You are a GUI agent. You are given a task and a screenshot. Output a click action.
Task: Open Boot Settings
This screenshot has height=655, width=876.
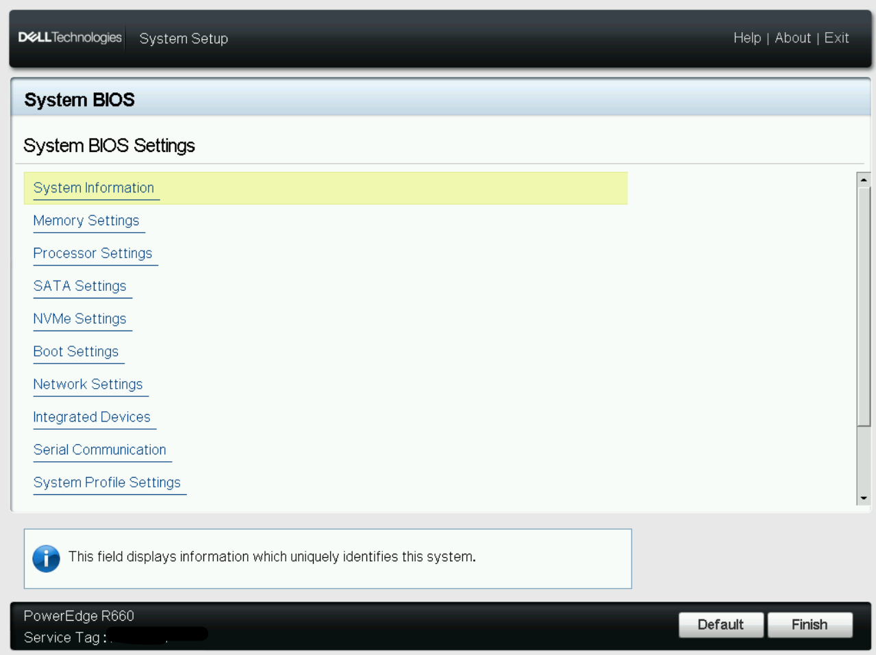76,352
